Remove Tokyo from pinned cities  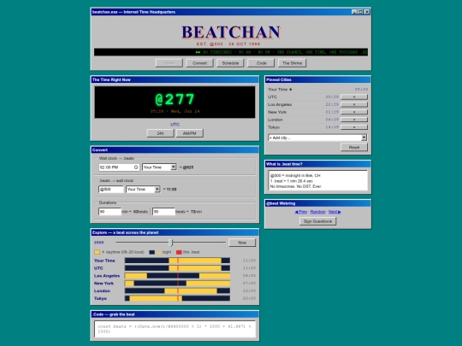[x=354, y=127]
